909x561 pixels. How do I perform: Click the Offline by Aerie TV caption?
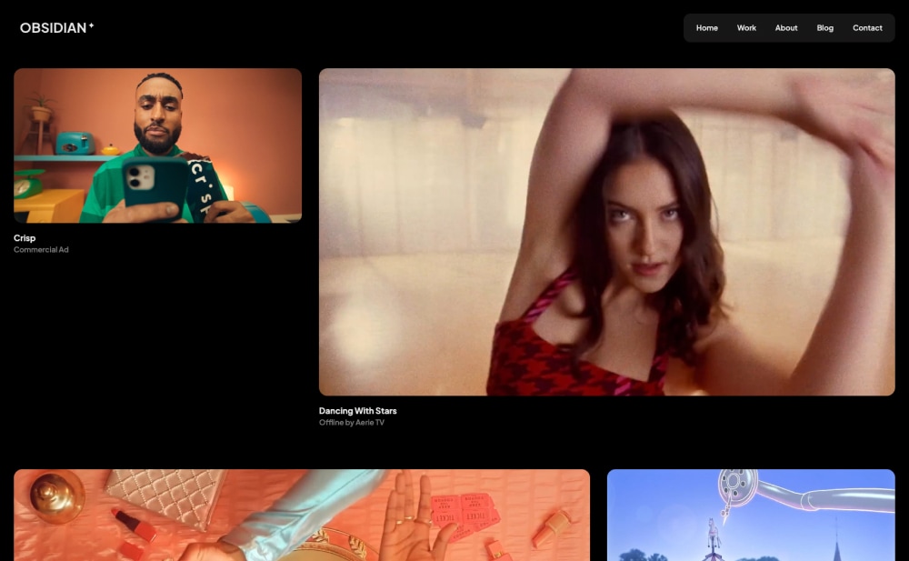tap(351, 423)
